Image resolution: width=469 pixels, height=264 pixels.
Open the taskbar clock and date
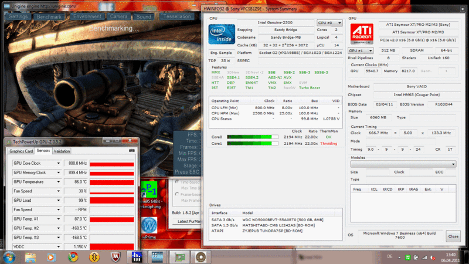(x=450, y=258)
